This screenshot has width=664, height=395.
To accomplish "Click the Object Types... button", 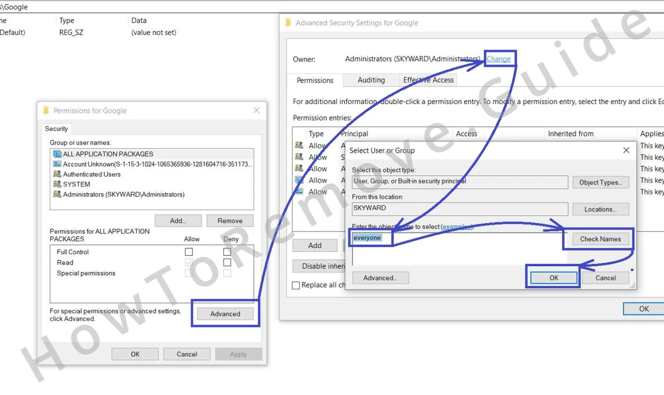I will click(x=601, y=182).
